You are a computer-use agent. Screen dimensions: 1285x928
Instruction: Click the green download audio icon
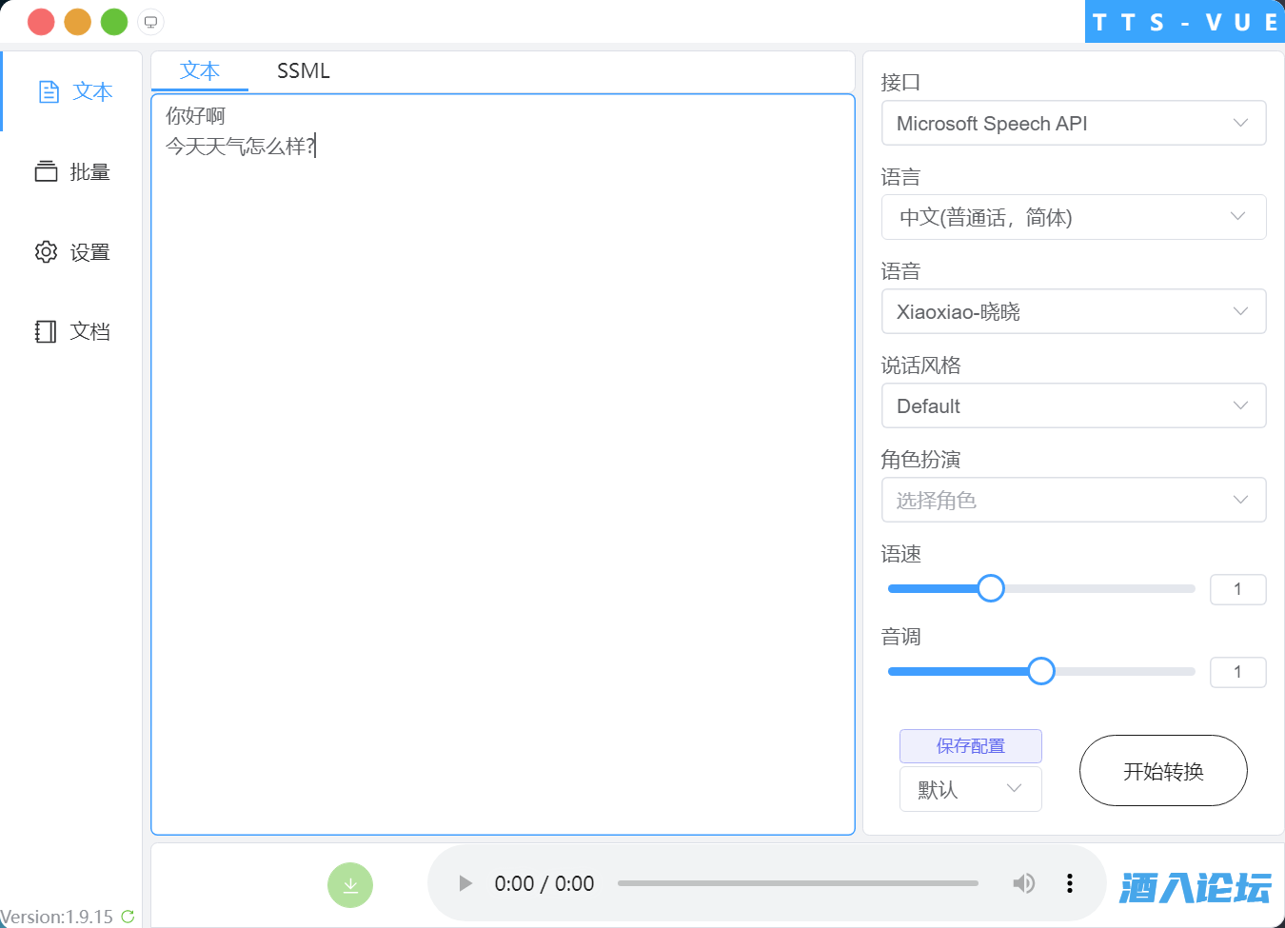(x=349, y=884)
